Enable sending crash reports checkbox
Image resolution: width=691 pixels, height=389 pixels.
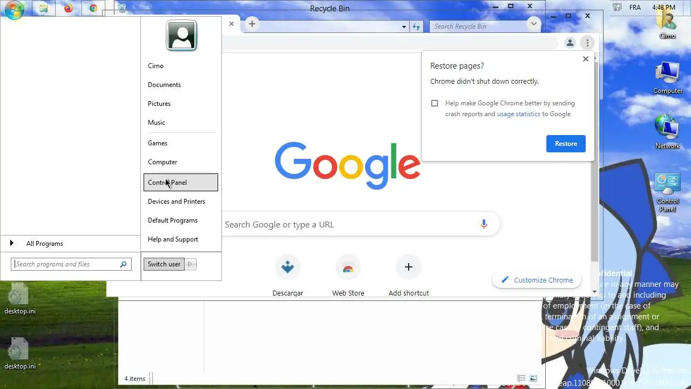click(435, 103)
